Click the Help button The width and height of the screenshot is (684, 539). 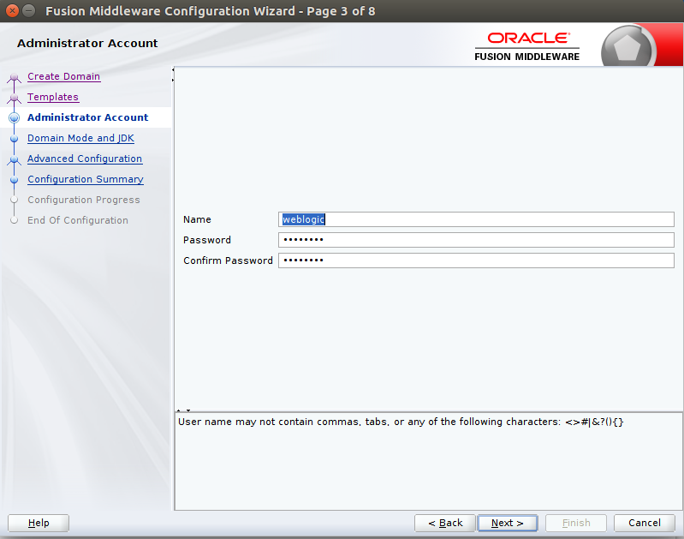pyautogui.click(x=39, y=523)
